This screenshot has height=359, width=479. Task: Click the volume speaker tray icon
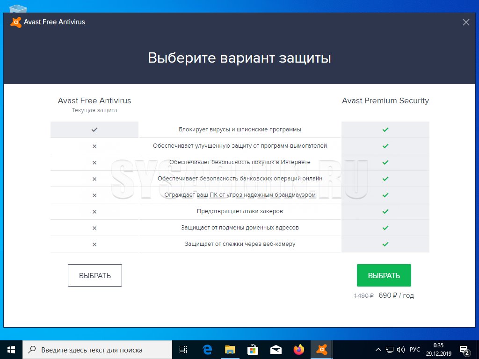point(401,350)
